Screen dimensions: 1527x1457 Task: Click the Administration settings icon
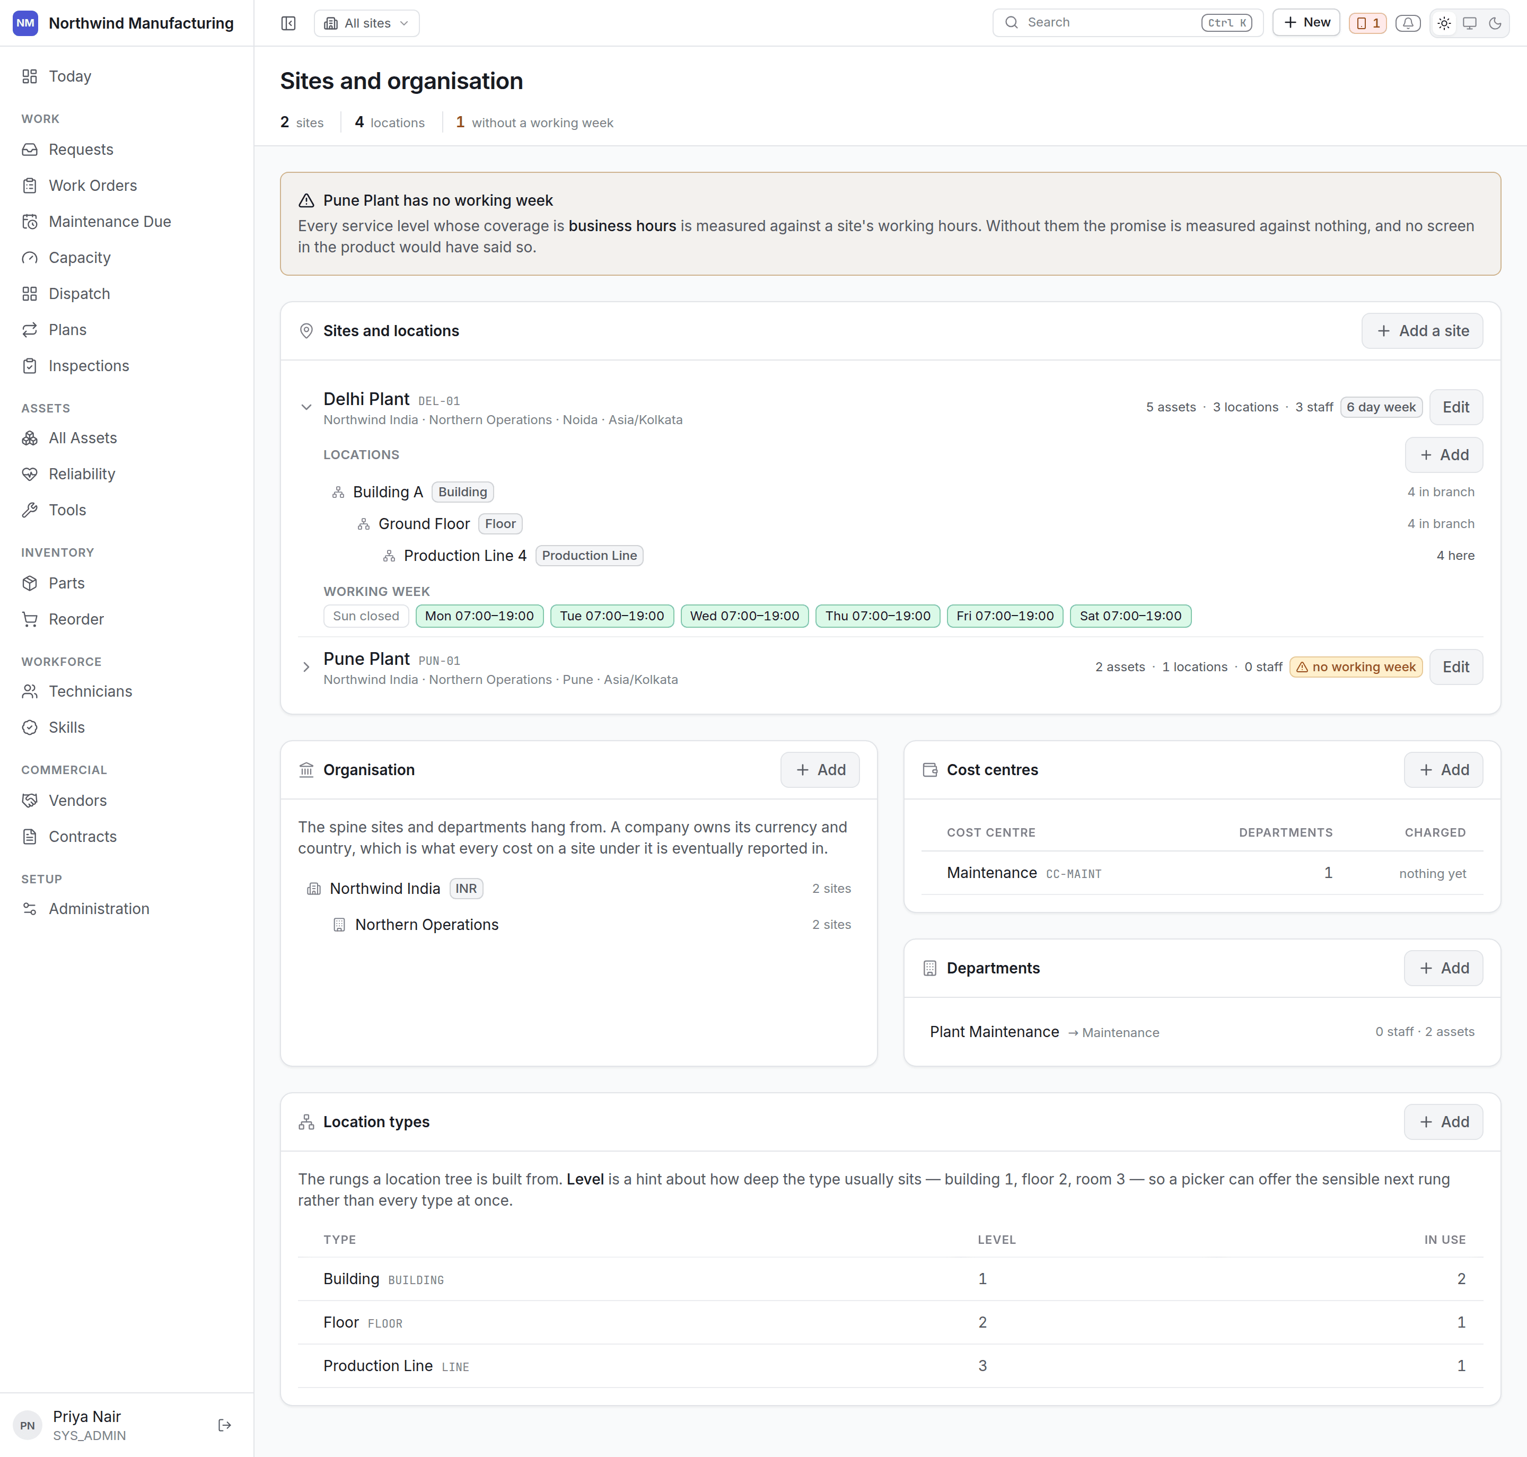tap(30, 909)
